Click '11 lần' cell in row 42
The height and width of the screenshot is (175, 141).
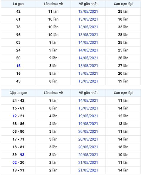pyautogui.click(x=53, y=11)
